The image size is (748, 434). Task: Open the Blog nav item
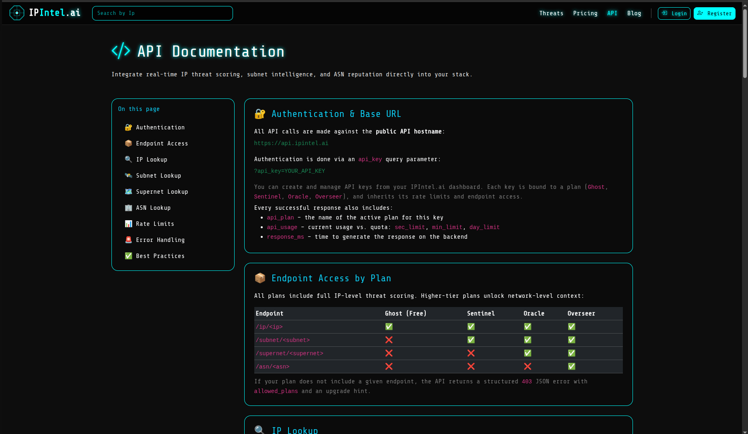coord(634,13)
